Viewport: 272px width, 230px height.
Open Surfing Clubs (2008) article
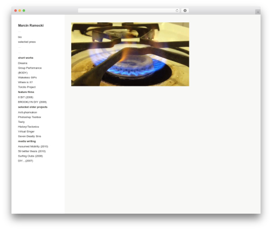pyautogui.click(x=30, y=156)
